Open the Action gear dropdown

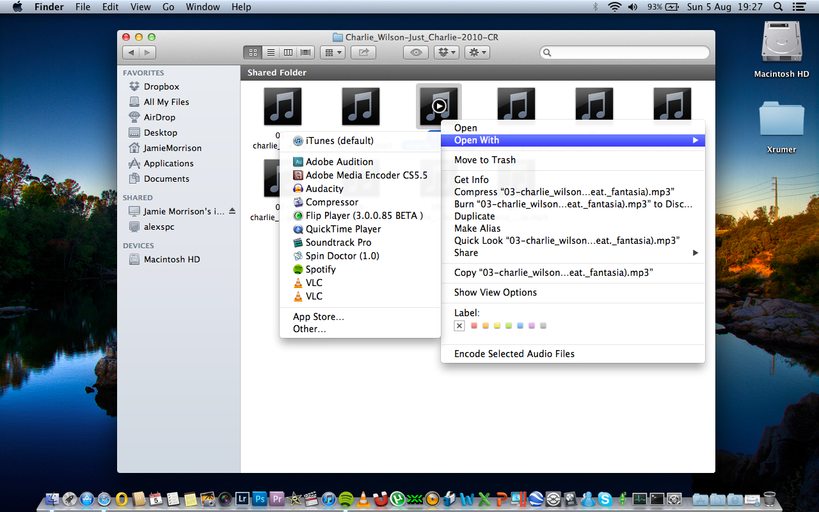point(477,52)
